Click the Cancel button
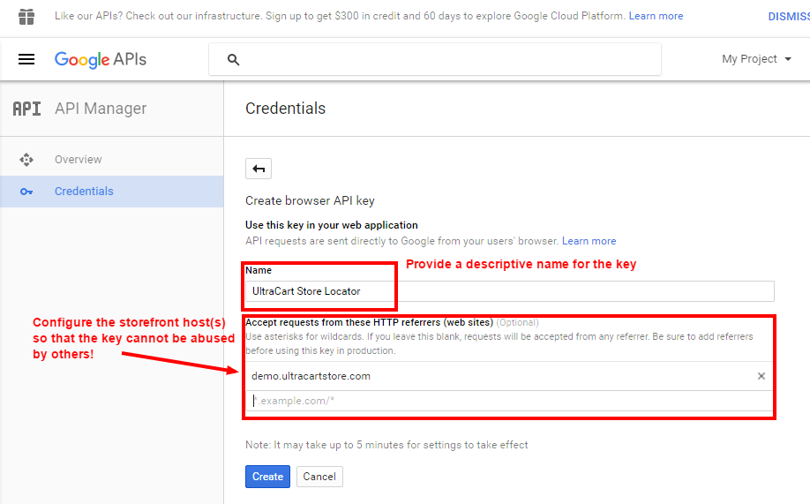 click(319, 477)
